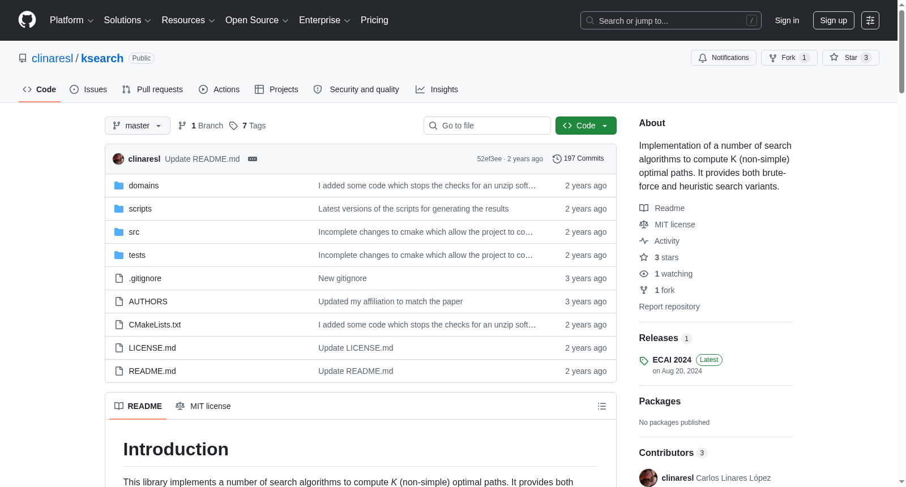View the 7 Tags link

(247, 126)
